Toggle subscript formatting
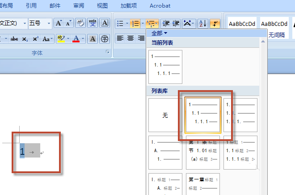The image size is (295, 195). pyautogui.click(x=25, y=39)
